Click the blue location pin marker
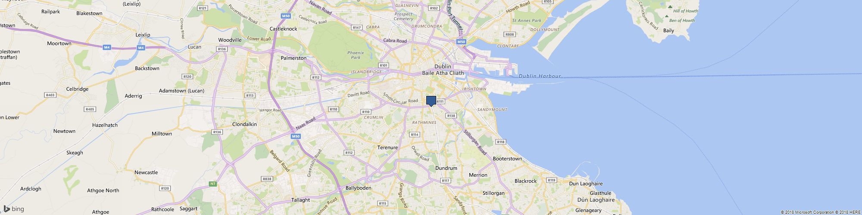The height and width of the screenshot is (215, 862). (x=431, y=101)
